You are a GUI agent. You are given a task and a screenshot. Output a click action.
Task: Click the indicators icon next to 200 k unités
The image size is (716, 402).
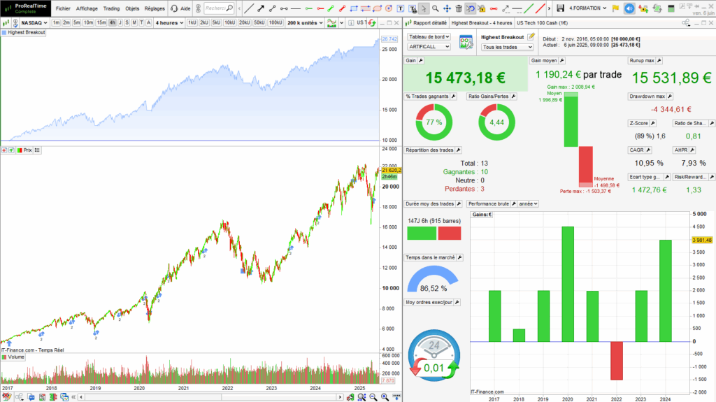(x=332, y=23)
